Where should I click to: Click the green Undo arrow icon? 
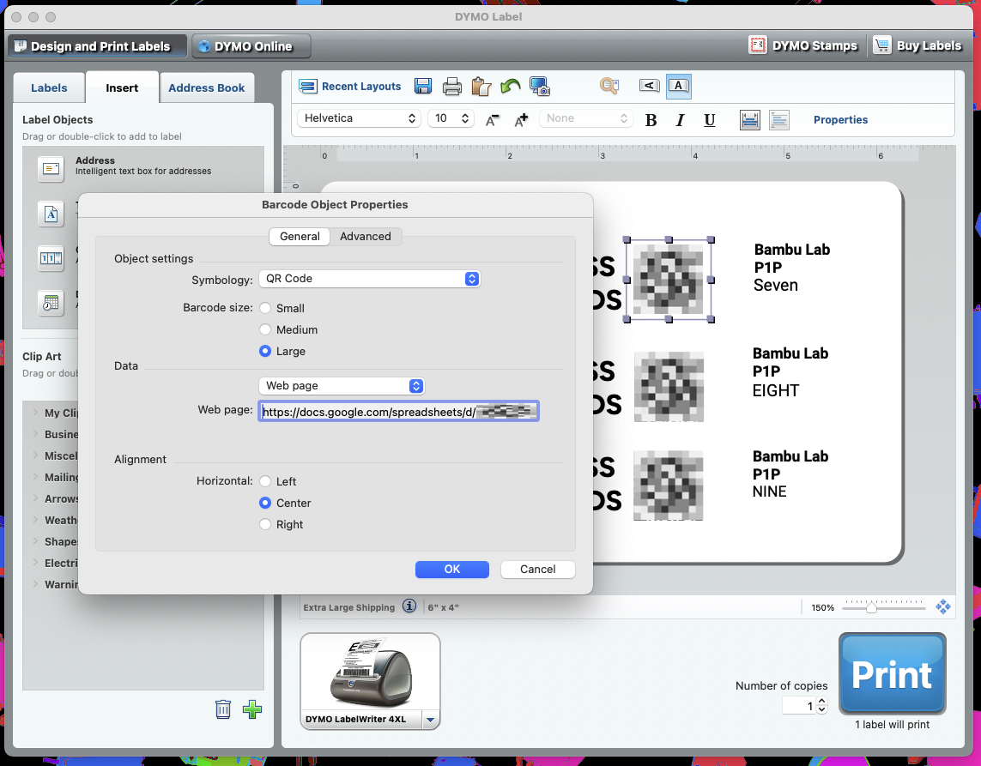510,86
